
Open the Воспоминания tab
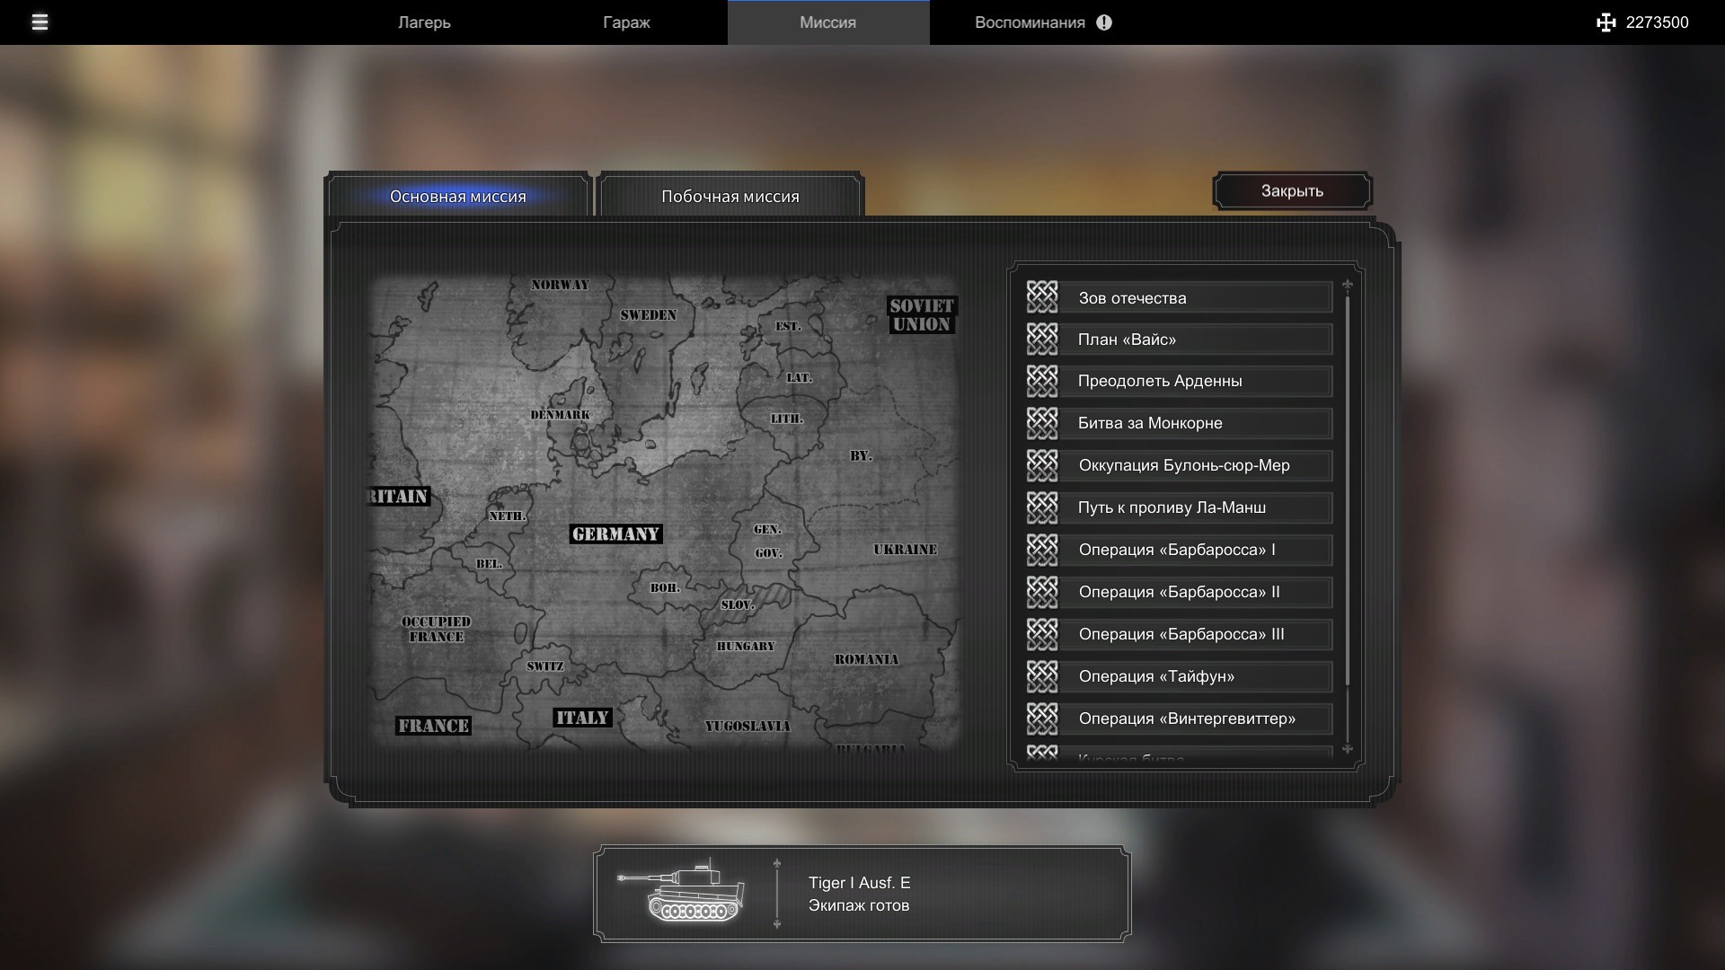[1030, 22]
